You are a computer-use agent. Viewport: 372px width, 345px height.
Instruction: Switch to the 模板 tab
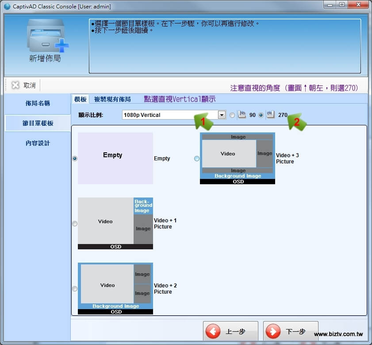pos(80,99)
